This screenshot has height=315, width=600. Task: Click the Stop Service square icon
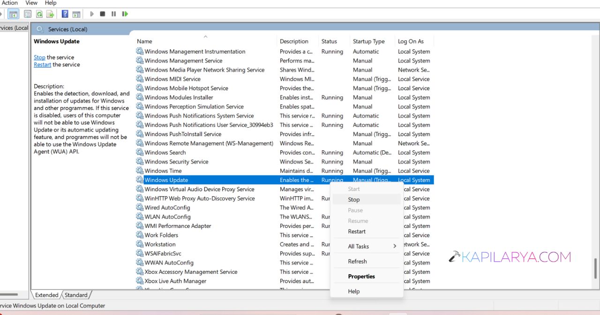(103, 14)
